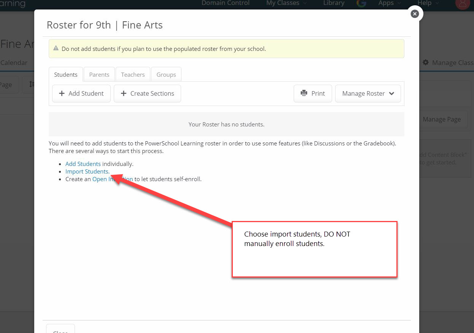Click the Create Sections button
This screenshot has width=474, height=333.
pyautogui.click(x=147, y=93)
